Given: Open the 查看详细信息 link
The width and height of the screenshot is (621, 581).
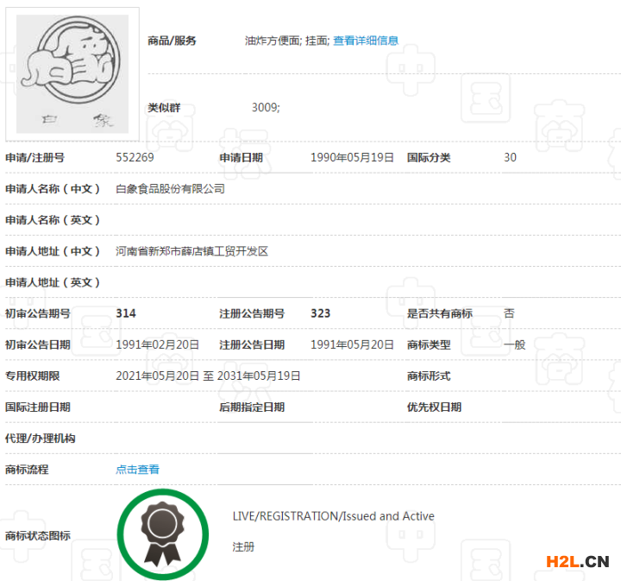Looking at the screenshot, I should pyautogui.click(x=366, y=41).
